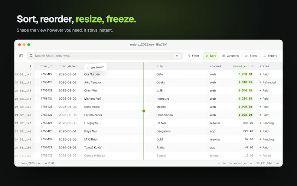Click the sorted by amount_eur status text
Image resolution: width=297 pixels, height=186 pixels.
pos(235,163)
